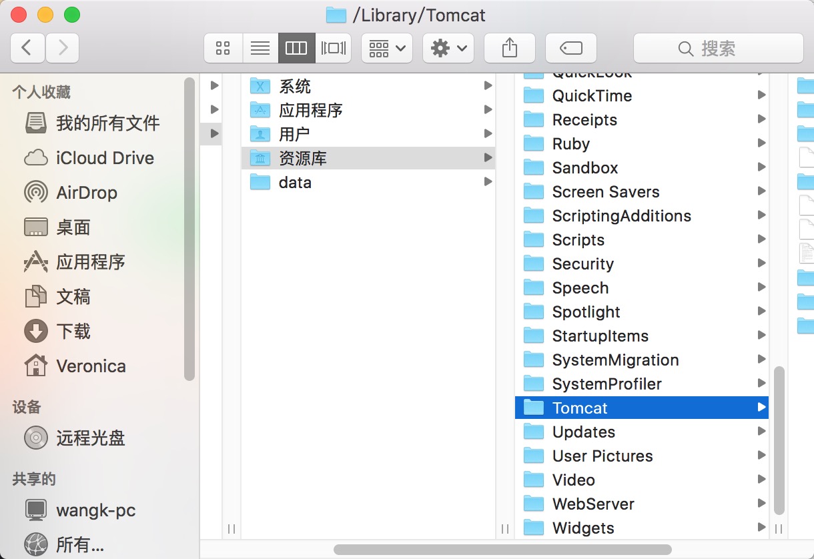This screenshot has width=814, height=559.
Task: Select the 资源库 folder
Action: pos(368,158)
